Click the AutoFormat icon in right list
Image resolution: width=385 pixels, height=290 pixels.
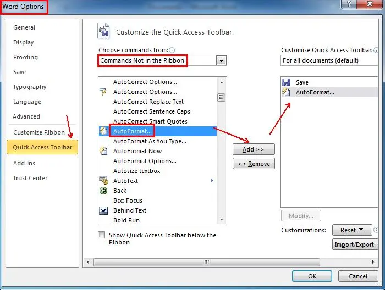(286, 92)
